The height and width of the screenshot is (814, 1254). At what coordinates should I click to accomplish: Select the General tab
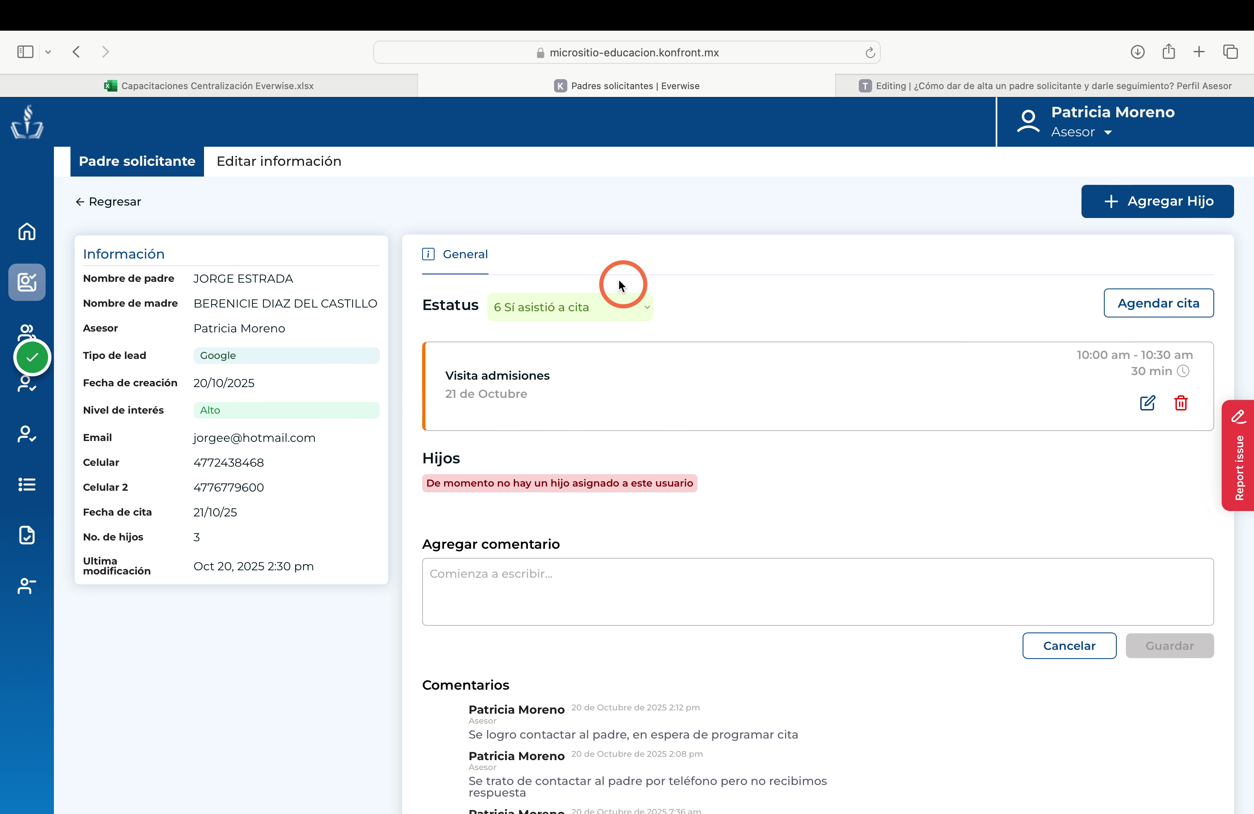[x=455, y=254]
